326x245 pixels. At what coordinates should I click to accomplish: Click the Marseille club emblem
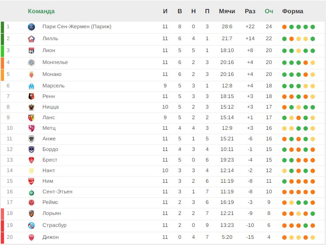coord(31,86)
